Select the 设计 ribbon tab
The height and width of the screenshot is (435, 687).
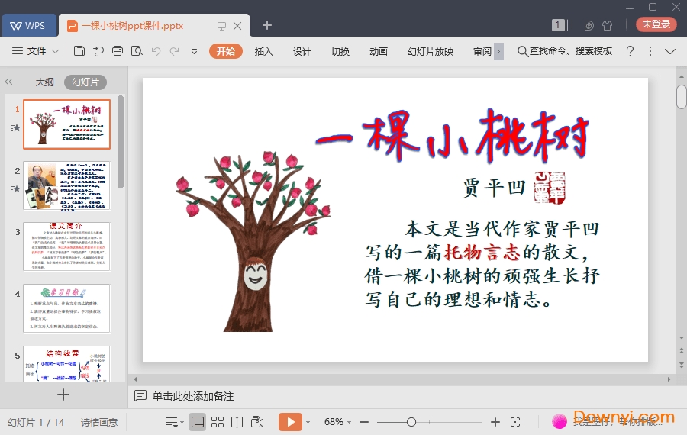(x=302, y=51)
